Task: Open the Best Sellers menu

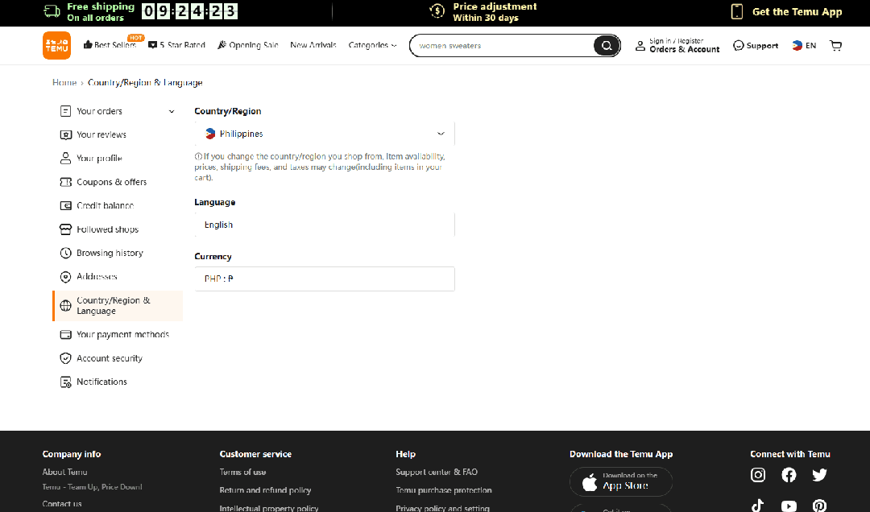Action: [110, 45]
